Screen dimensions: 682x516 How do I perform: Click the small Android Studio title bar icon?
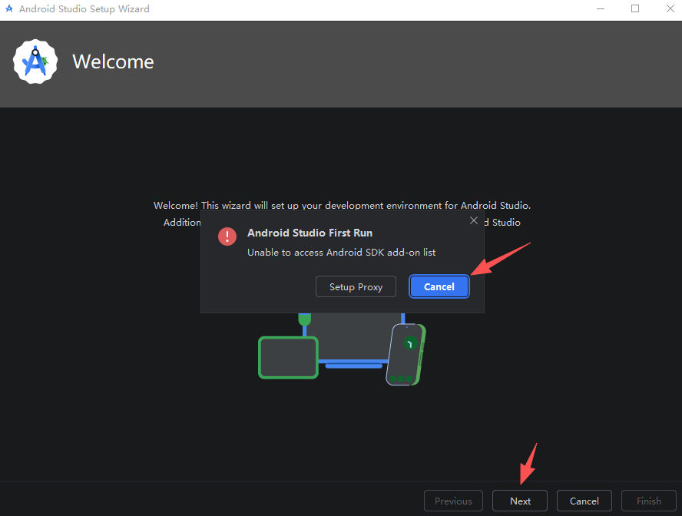pos(8,8)
